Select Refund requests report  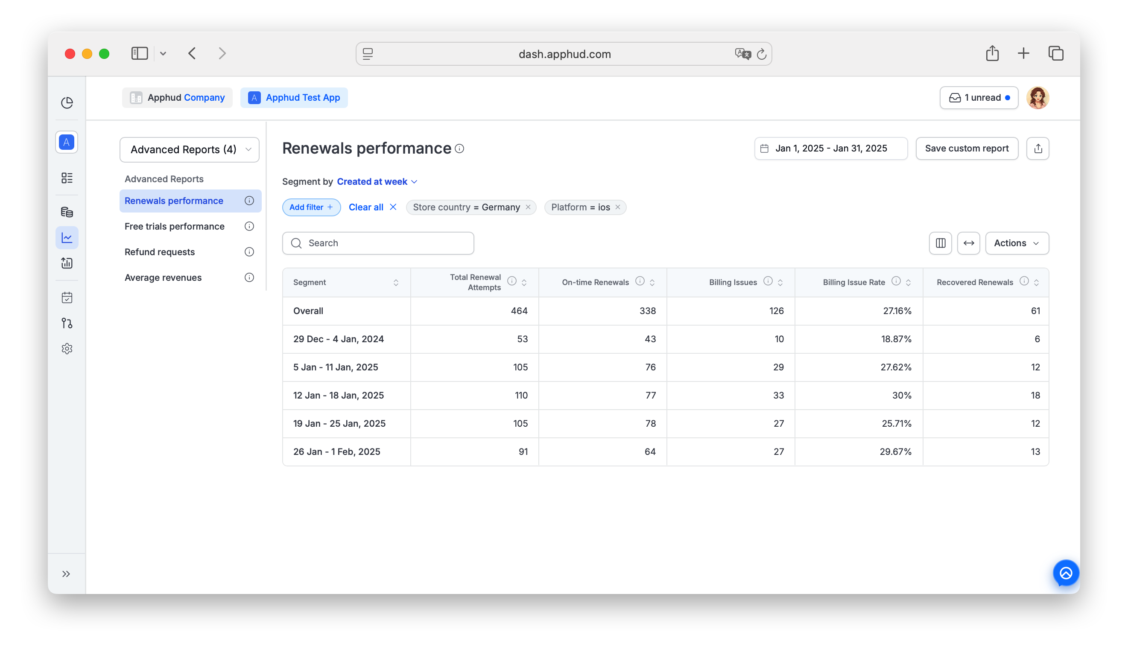pos(160,252)
